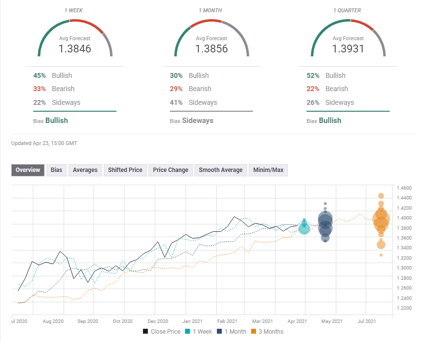Select the Averages tab

coord(85,170)
